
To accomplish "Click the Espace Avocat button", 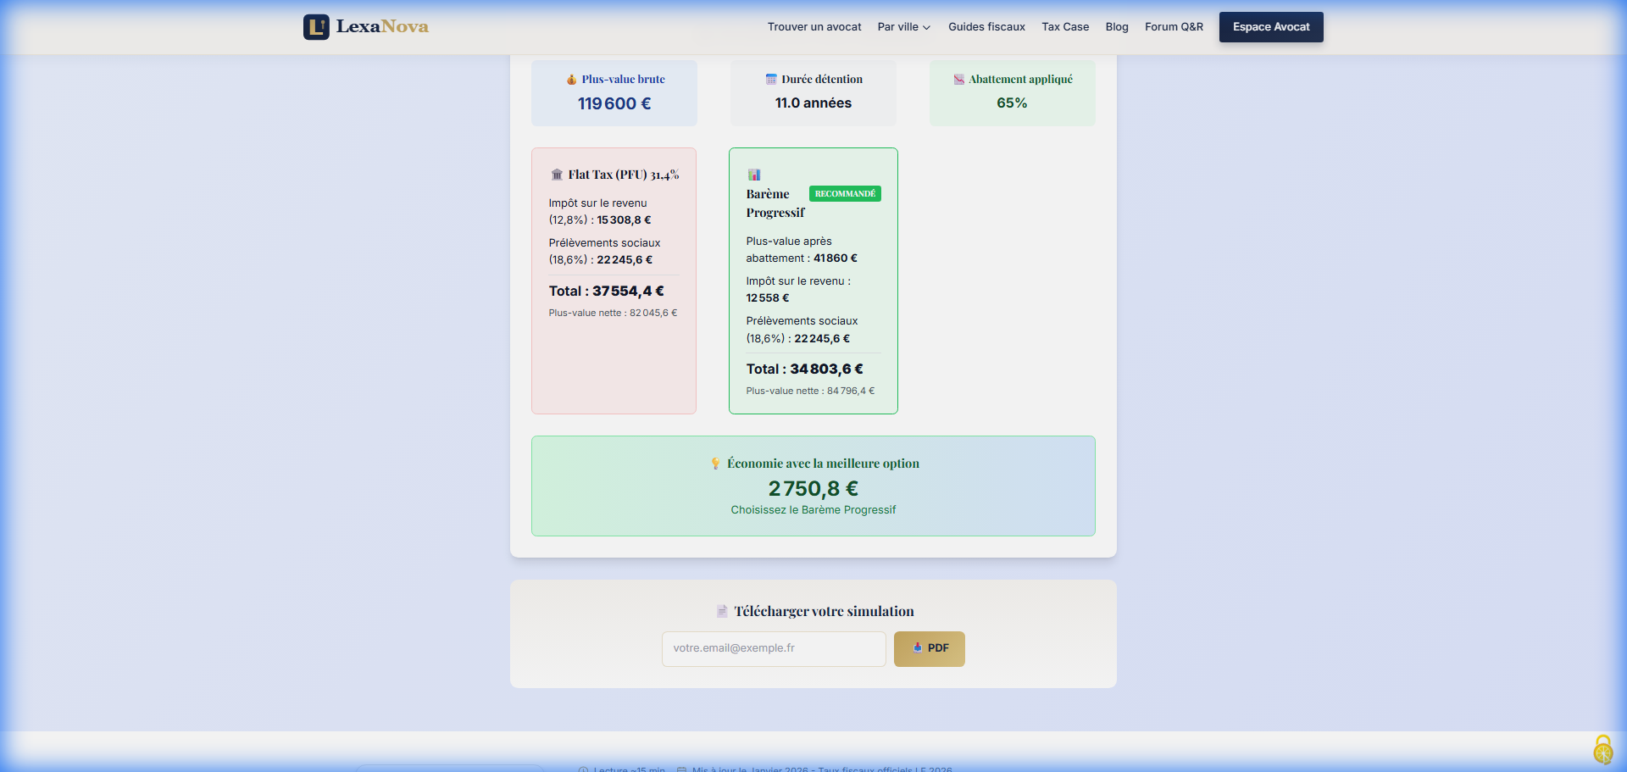I will coord(1271,27).
